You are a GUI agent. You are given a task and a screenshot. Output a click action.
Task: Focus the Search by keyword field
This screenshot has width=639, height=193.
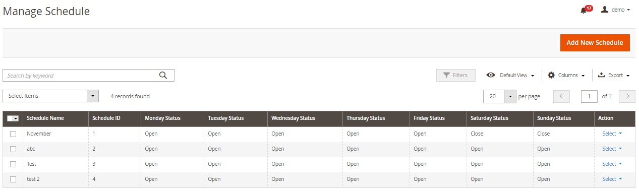(x=81, y=76)
